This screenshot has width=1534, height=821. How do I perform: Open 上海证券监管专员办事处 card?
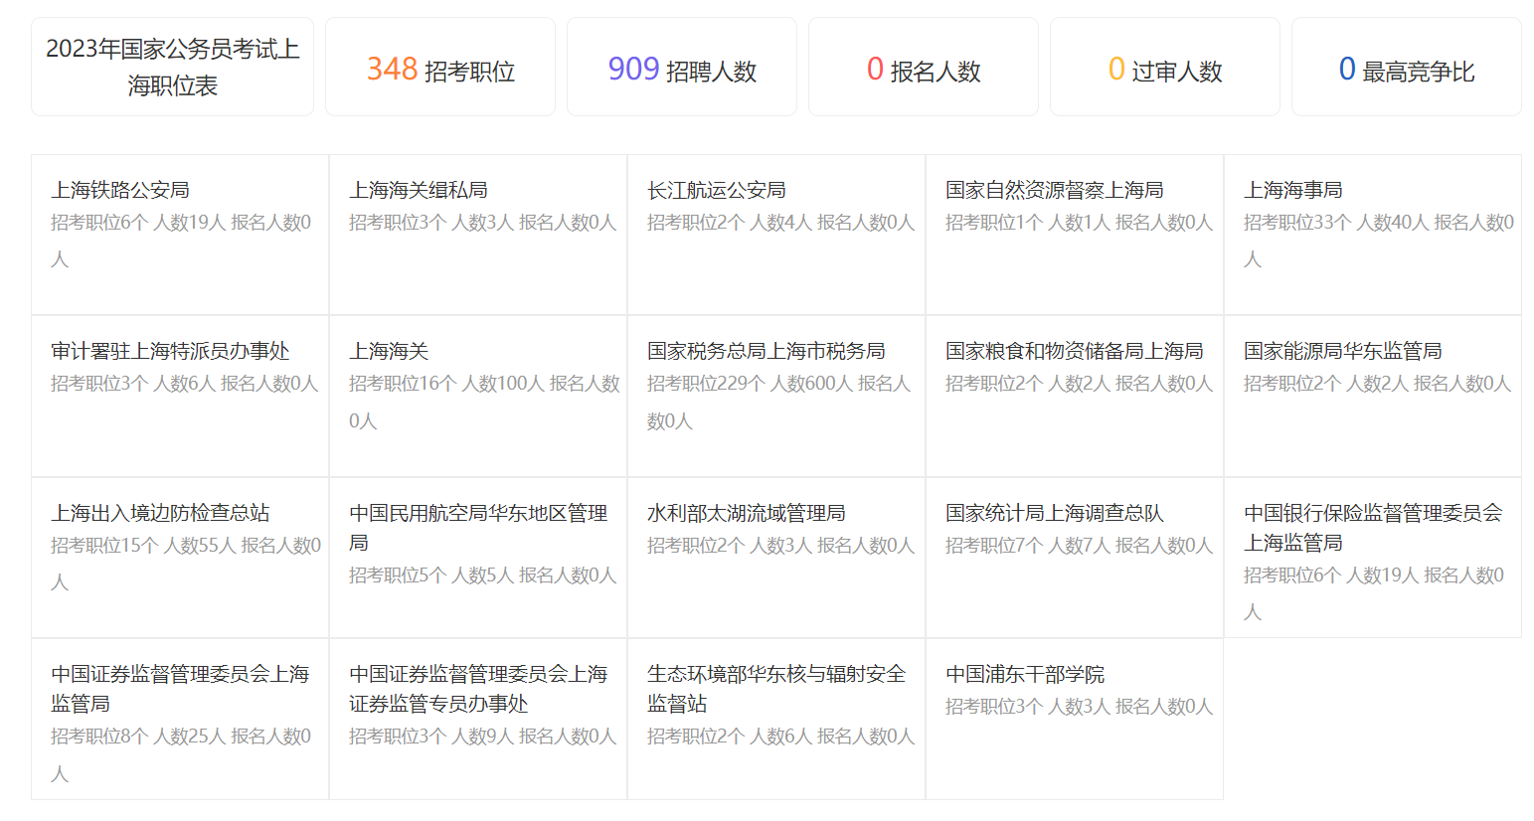(x=478, y=720)
